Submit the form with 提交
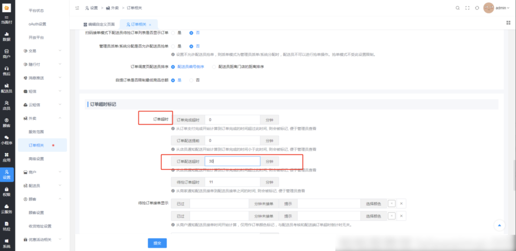 (x=157, y=243)
